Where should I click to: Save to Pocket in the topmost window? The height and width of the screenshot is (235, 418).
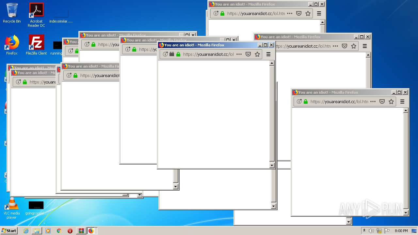point(298,13)
